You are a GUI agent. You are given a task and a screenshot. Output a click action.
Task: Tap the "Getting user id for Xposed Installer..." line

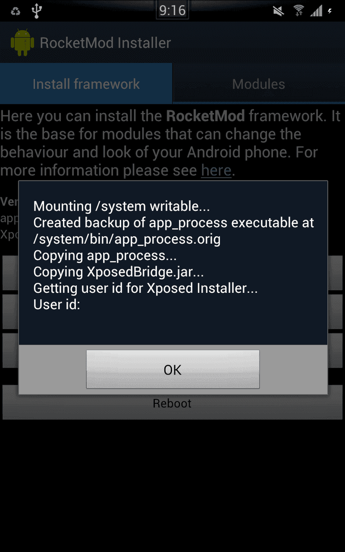coord(145,288)
